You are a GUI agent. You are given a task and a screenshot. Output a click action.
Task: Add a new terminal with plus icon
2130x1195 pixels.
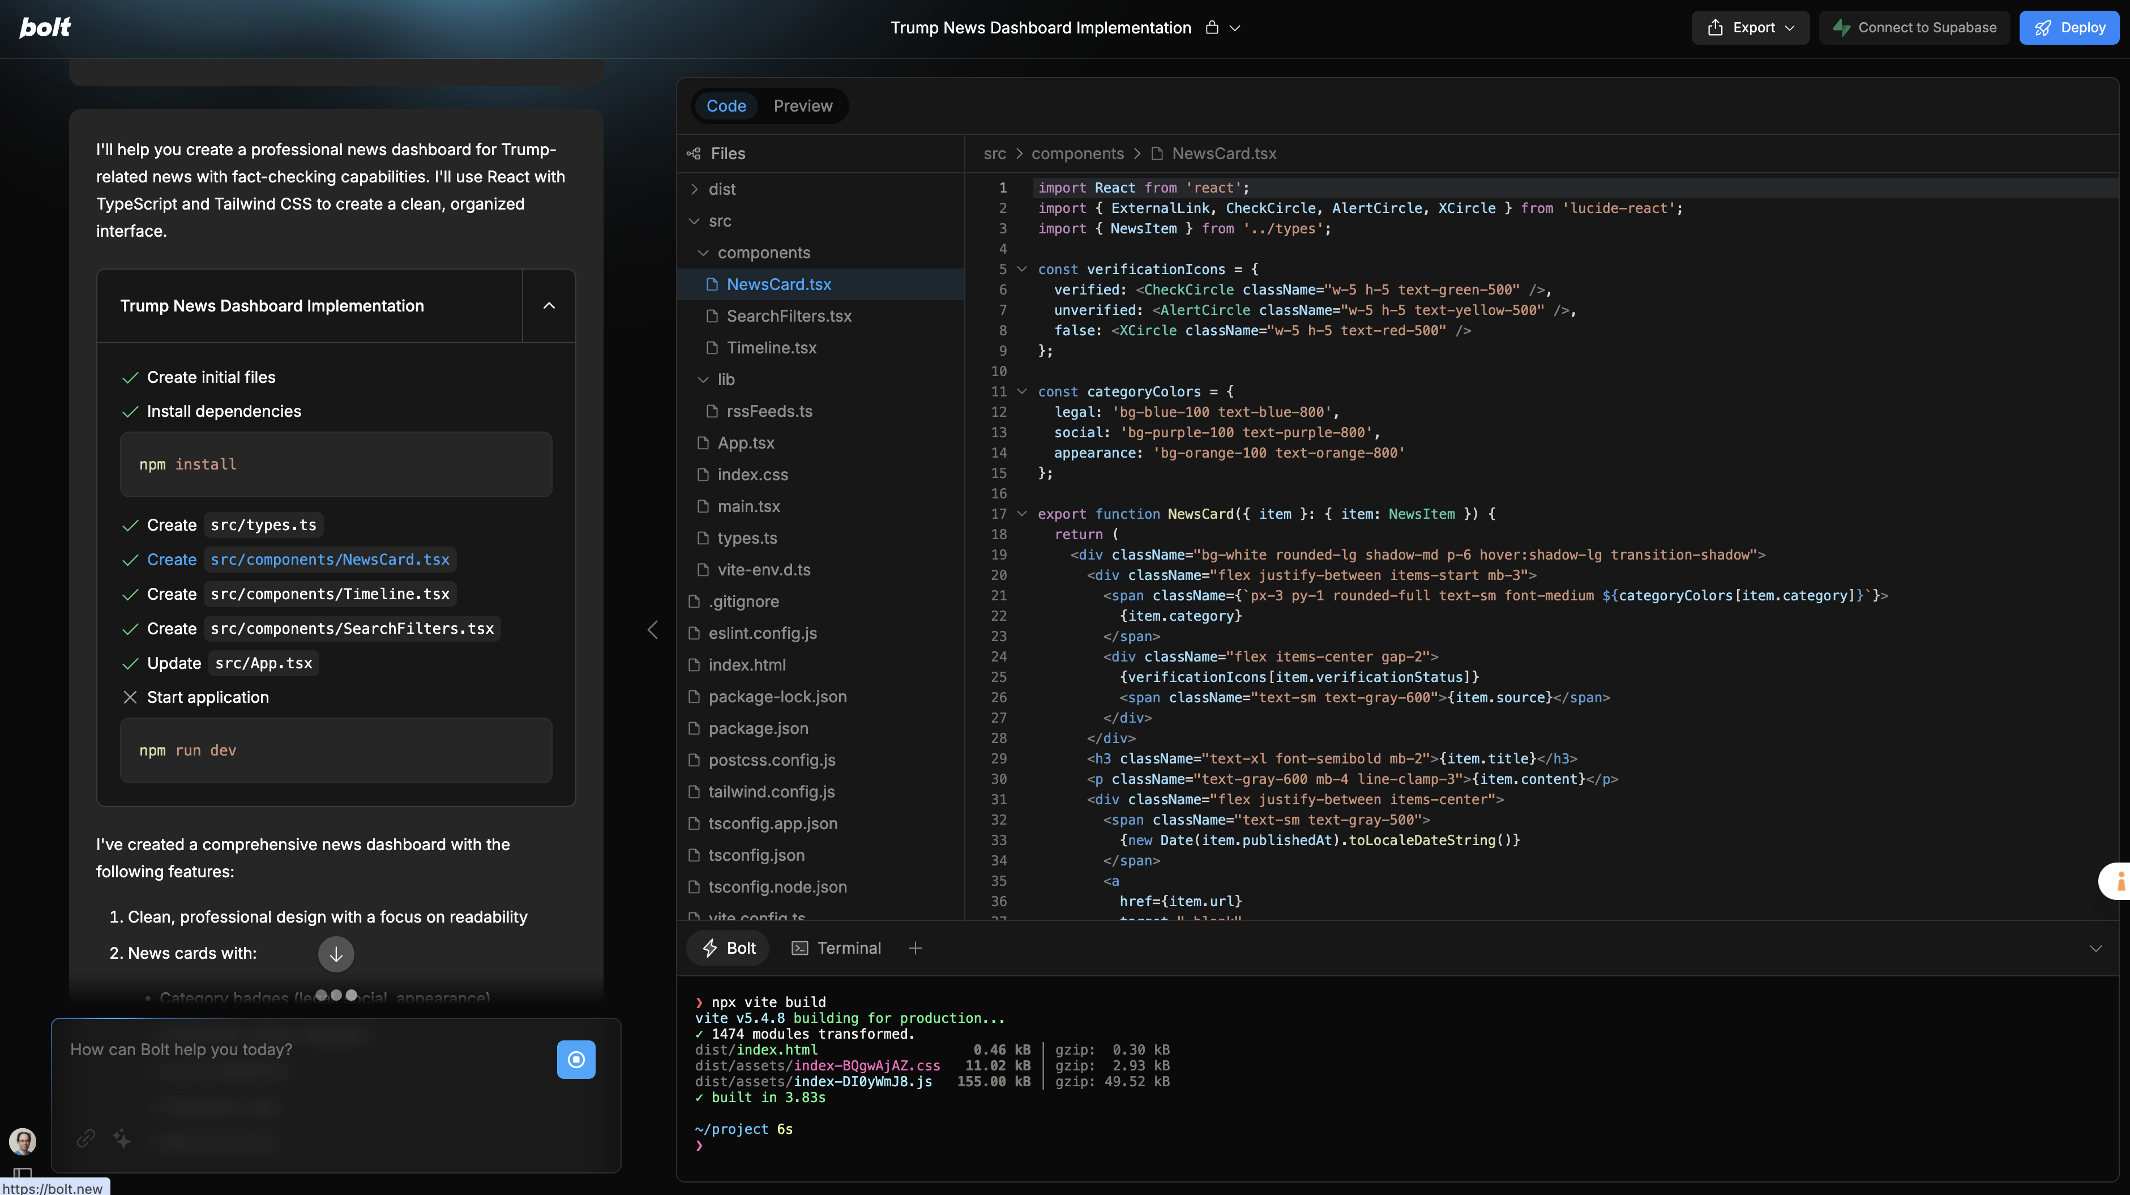pyautogui.click(x=914, y=948)
